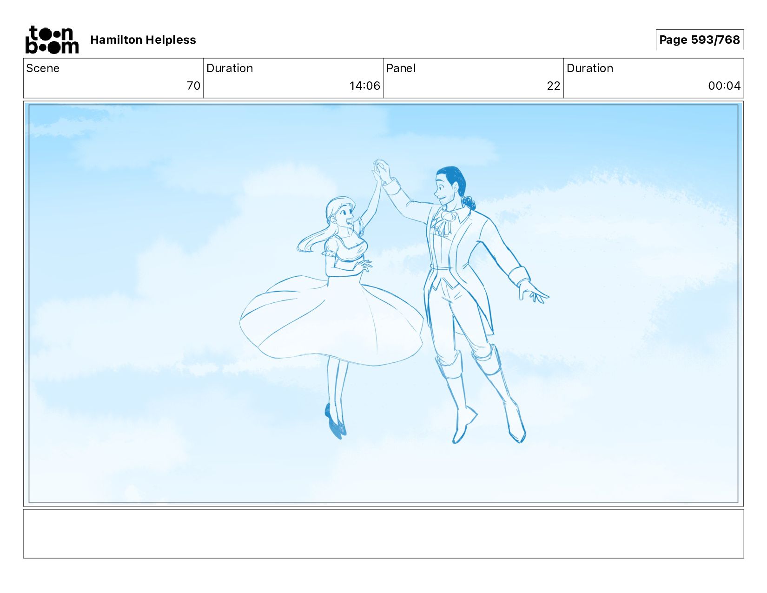
Task: Open the storyboard drawing of the dancing couple
Action: (383, 304)
